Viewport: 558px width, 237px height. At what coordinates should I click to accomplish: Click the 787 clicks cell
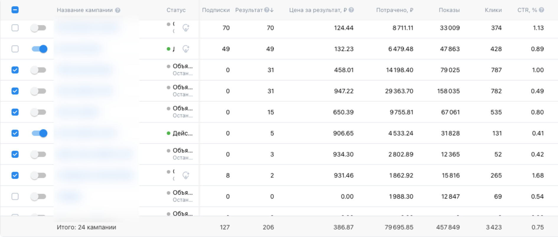[x=496, y=70]
